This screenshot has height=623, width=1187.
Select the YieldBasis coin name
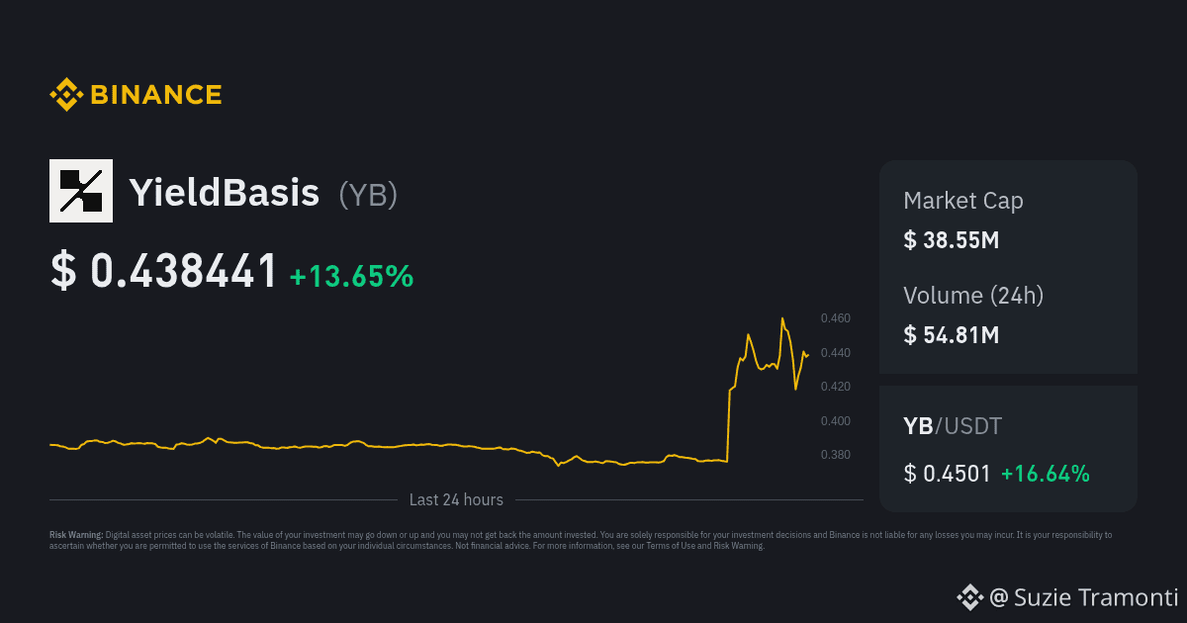pyautogui.click(x=225, y=193)
